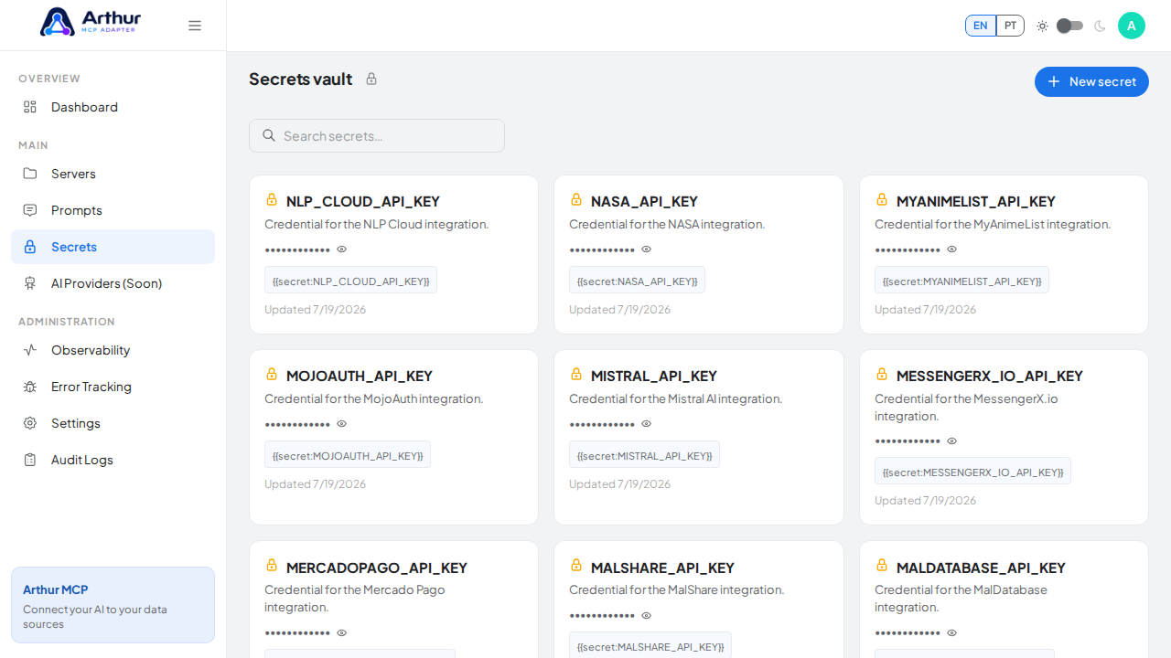Click the lock icon beside Secrets vault
The image size is (1171, 658).
click(x=371, y=79)
